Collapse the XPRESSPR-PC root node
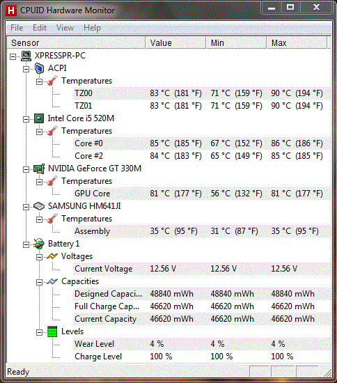 (13, 56)
